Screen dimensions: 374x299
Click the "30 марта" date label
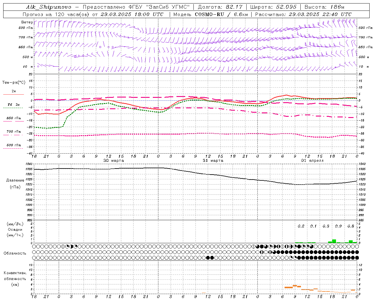(x=114, y=161)
